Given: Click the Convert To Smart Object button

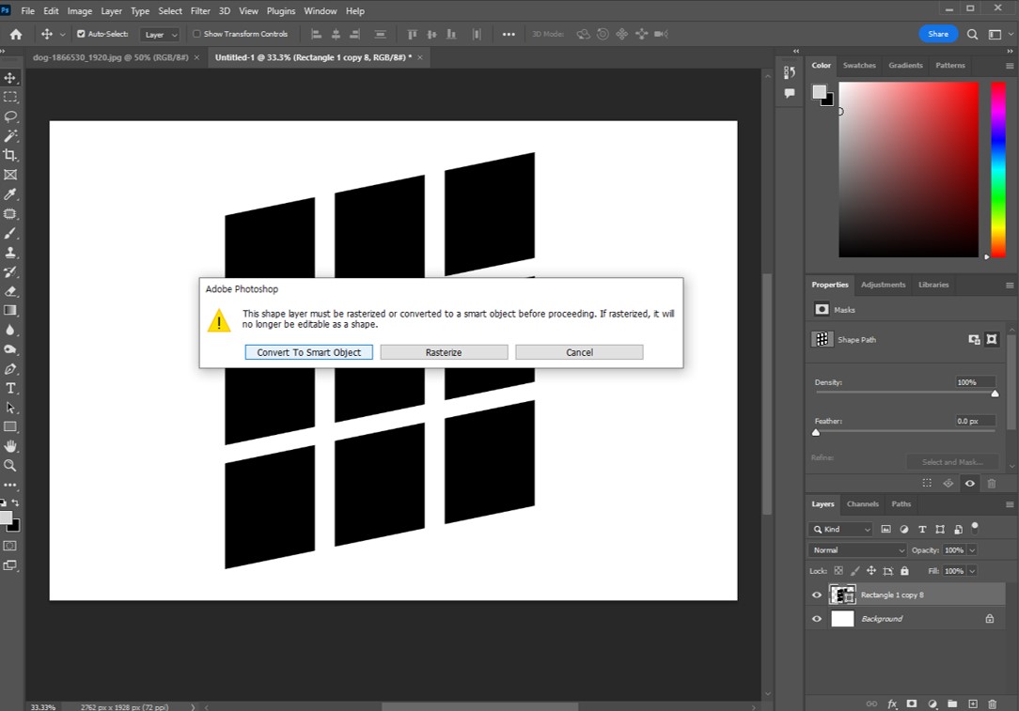Looking at the screenshot, I should [x=308, y=351].
